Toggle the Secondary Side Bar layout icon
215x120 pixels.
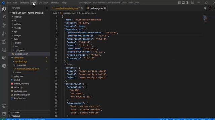187,3
